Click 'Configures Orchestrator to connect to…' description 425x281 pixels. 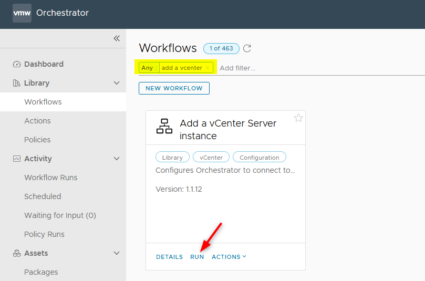pos(225,171)
